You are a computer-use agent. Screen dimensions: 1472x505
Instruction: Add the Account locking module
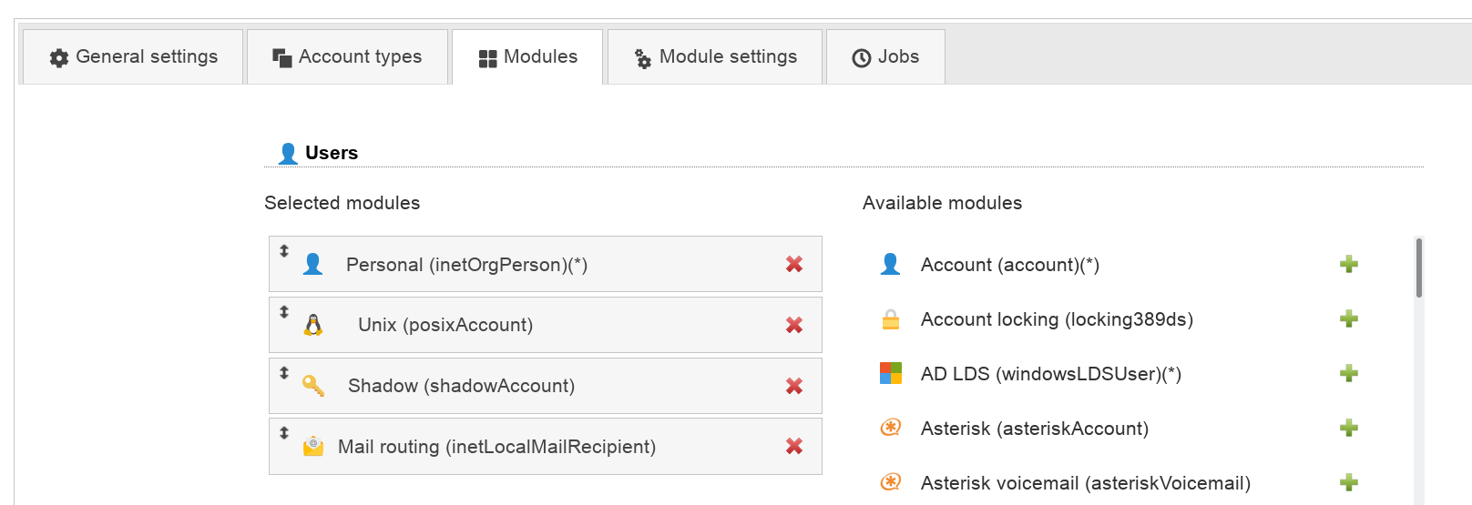coord(1349,319)
